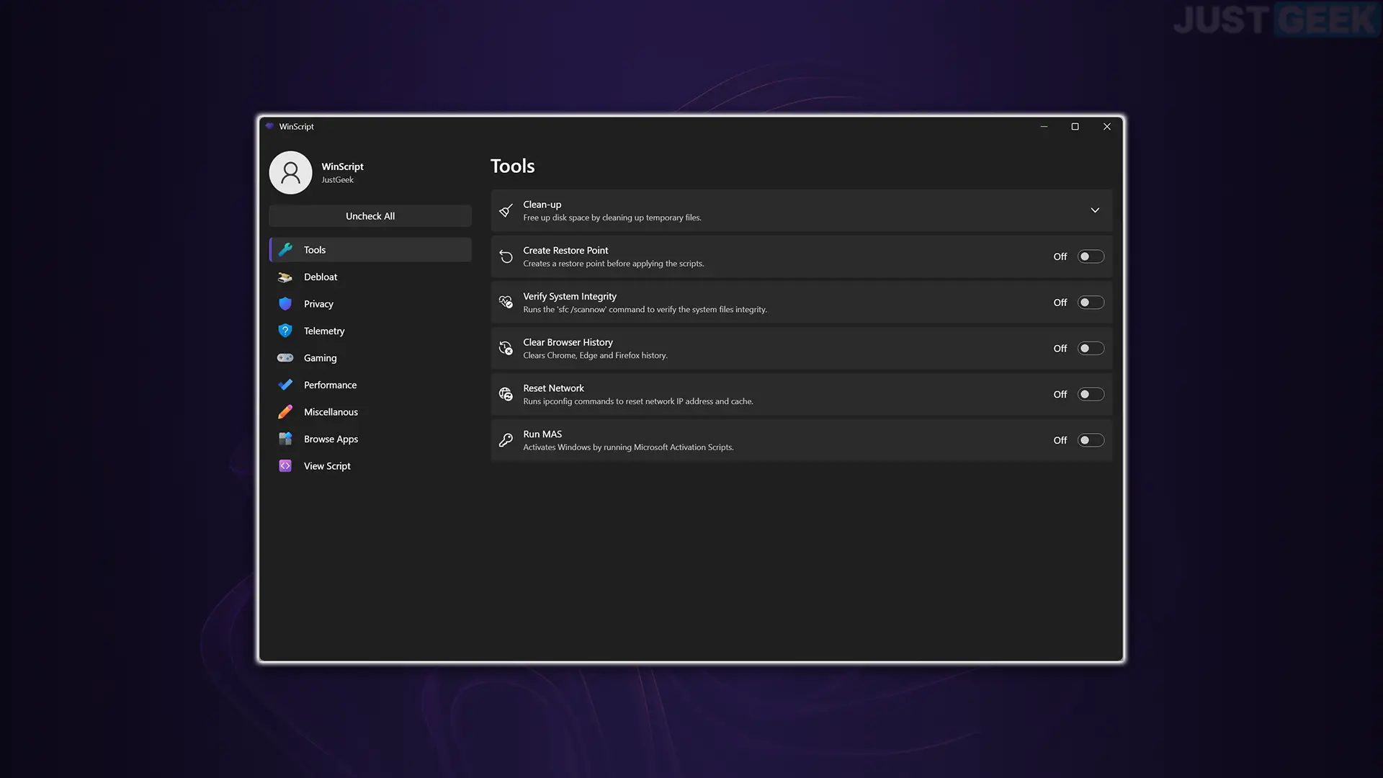Click 'Activates Windows by running Microsoft Activation Scripts.'
Viewport: 1383px width, 778px height.
pyautogui.click(x=628, y=447)
